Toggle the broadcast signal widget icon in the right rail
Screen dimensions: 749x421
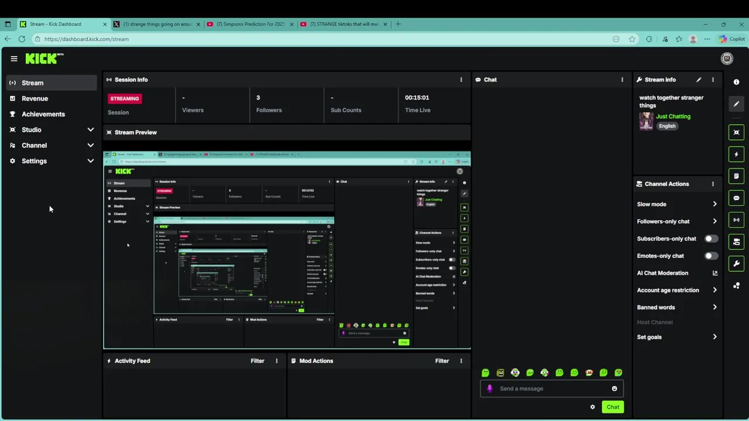pyautogui.click(x=737, y=220)
